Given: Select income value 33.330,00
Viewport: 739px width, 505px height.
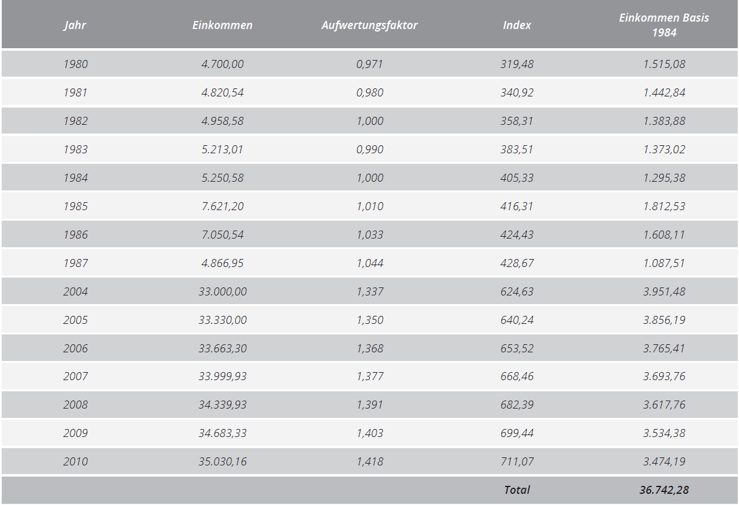Looking at the screenshot, I should [223, 320].
